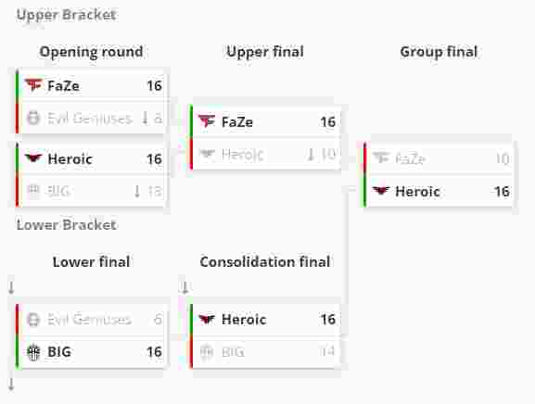535x404 pixels.
Task: Click FaZe logo in Opening round match
Action: (33, 85)
